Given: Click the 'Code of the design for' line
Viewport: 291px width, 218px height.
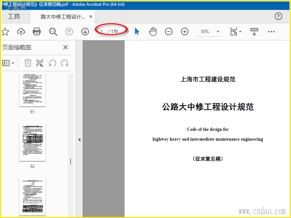Looking at the screenshot, I should [x=208, y=129].
